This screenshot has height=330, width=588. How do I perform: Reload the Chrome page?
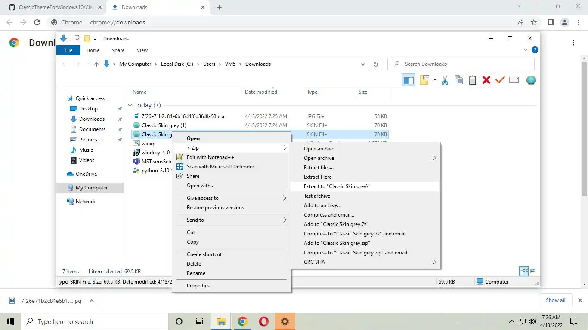37,22
